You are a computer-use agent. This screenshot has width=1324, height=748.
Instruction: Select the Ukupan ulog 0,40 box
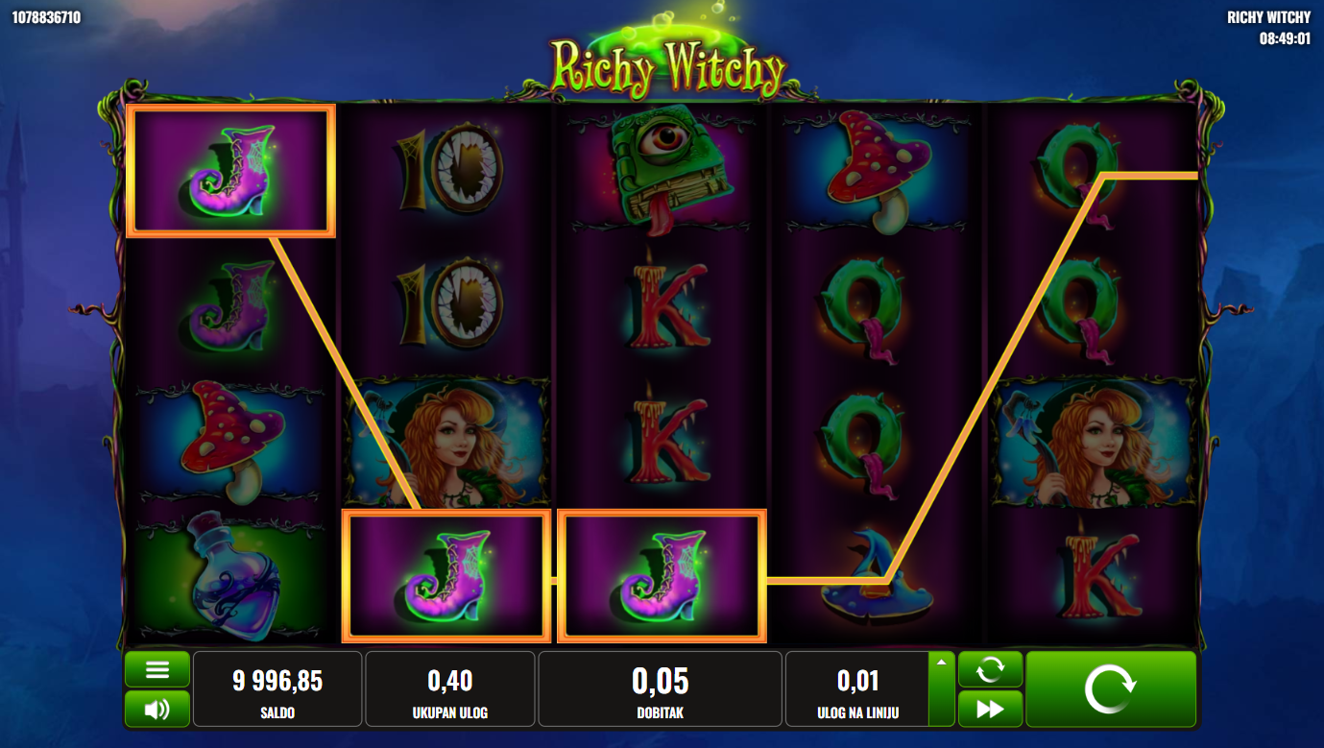click(450, 689)
